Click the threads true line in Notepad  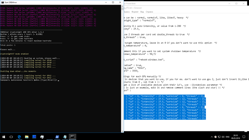[135, 37]
